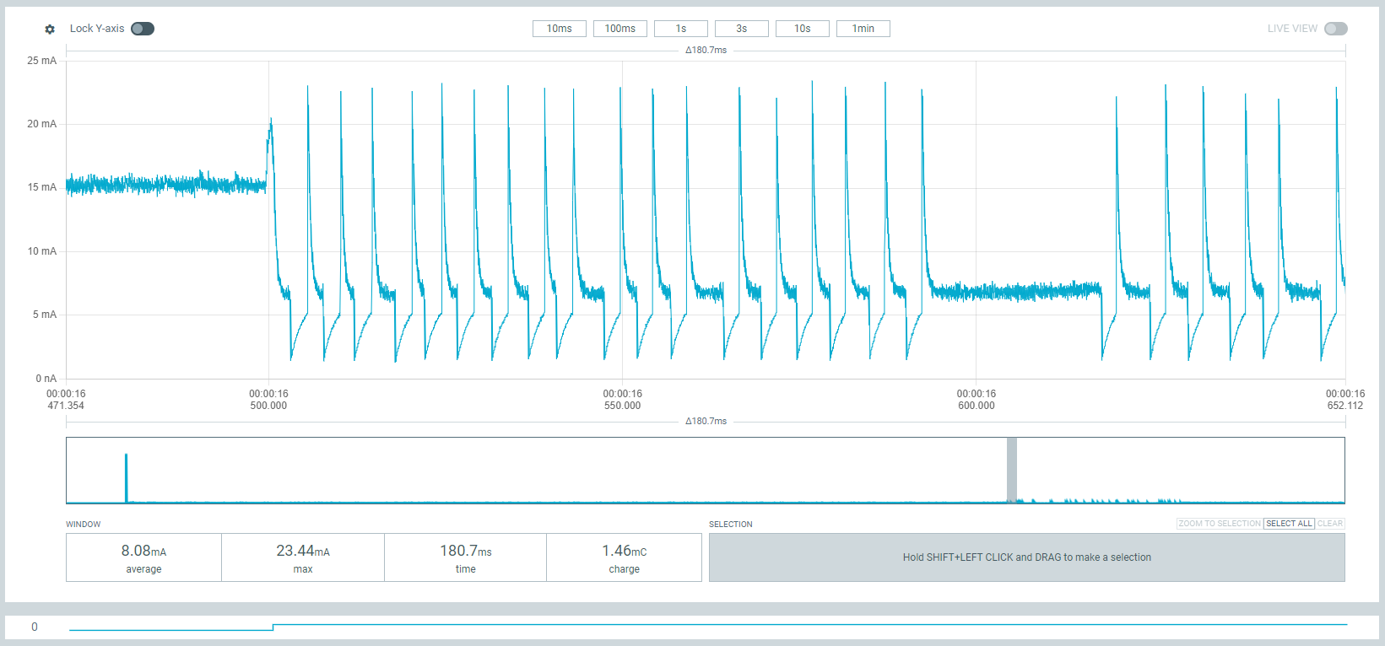Click the 8.08mA average readout

tap(143, 557)
